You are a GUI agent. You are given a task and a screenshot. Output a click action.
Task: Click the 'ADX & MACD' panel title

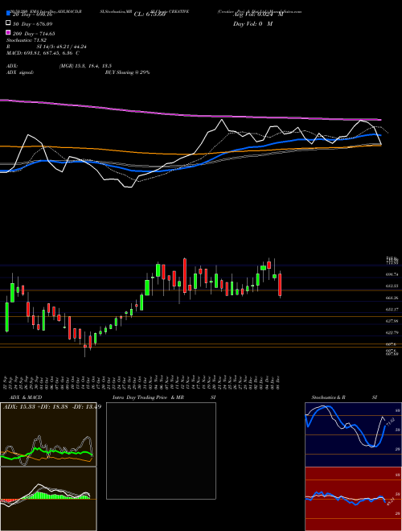(26, 397)
